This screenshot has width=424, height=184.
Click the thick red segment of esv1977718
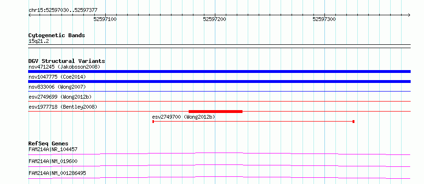coord(215,112)
